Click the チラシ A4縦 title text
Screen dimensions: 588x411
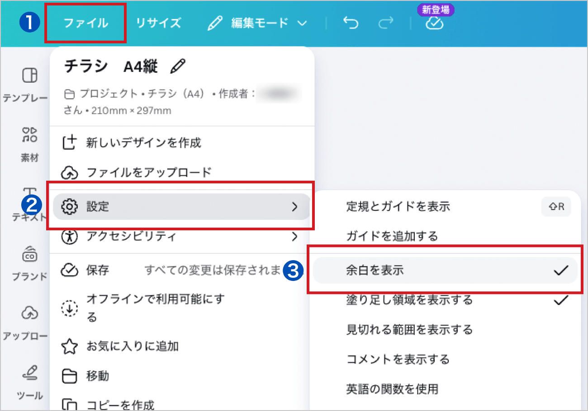point(111,67)
